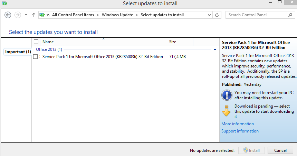Select the Important (1) tab
The image size is (297, 156).
pos(18,52)
